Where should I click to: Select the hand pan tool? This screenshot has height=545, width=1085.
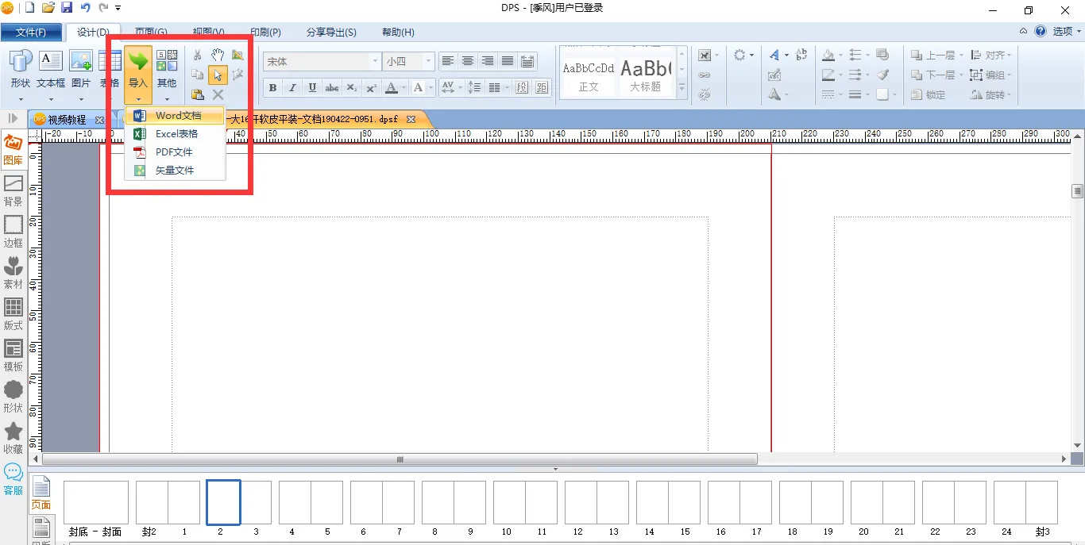(218, 55)
